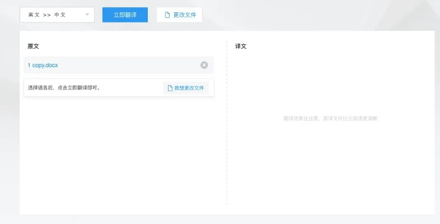Viewport: 440px width, 224px height.
Task: Click the 原文 panel heading
Action: pyautogui.click(x=33, y=46)
